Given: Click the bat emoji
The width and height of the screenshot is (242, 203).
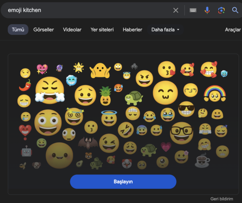Looking at the screenshot, I should [88, 143].
